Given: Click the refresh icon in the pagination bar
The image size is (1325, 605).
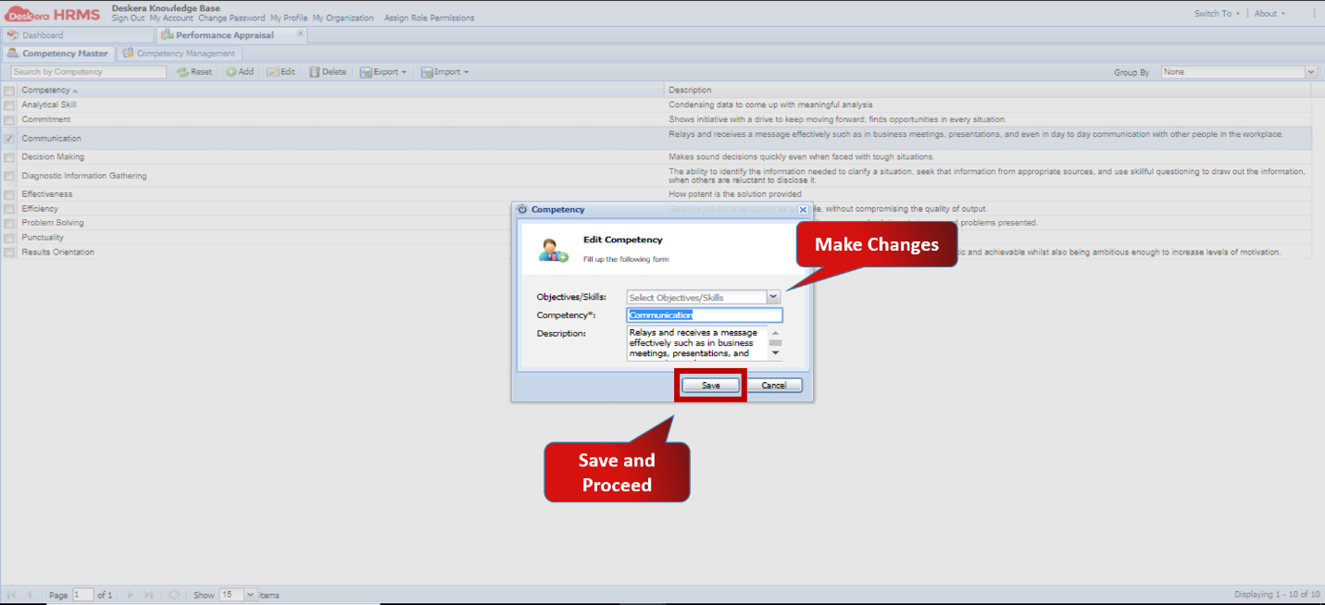Looking at the screenshot, I should (175, 595).
